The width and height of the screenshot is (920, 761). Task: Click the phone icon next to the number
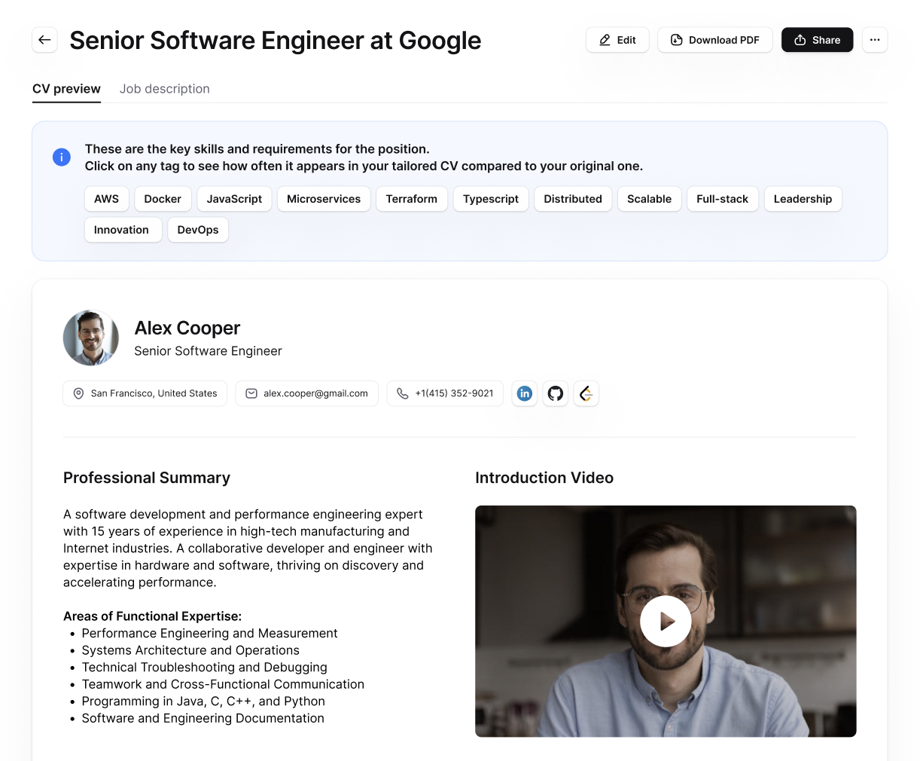(x=402, y=393)
